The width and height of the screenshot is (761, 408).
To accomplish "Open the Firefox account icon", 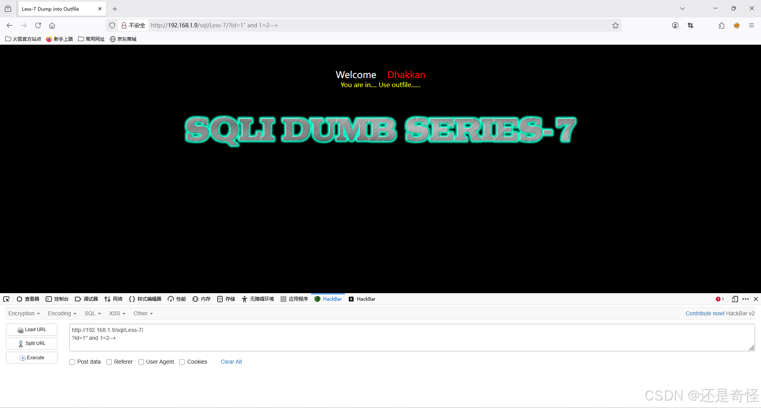I will pyautogui.click(x=676, y=25).
